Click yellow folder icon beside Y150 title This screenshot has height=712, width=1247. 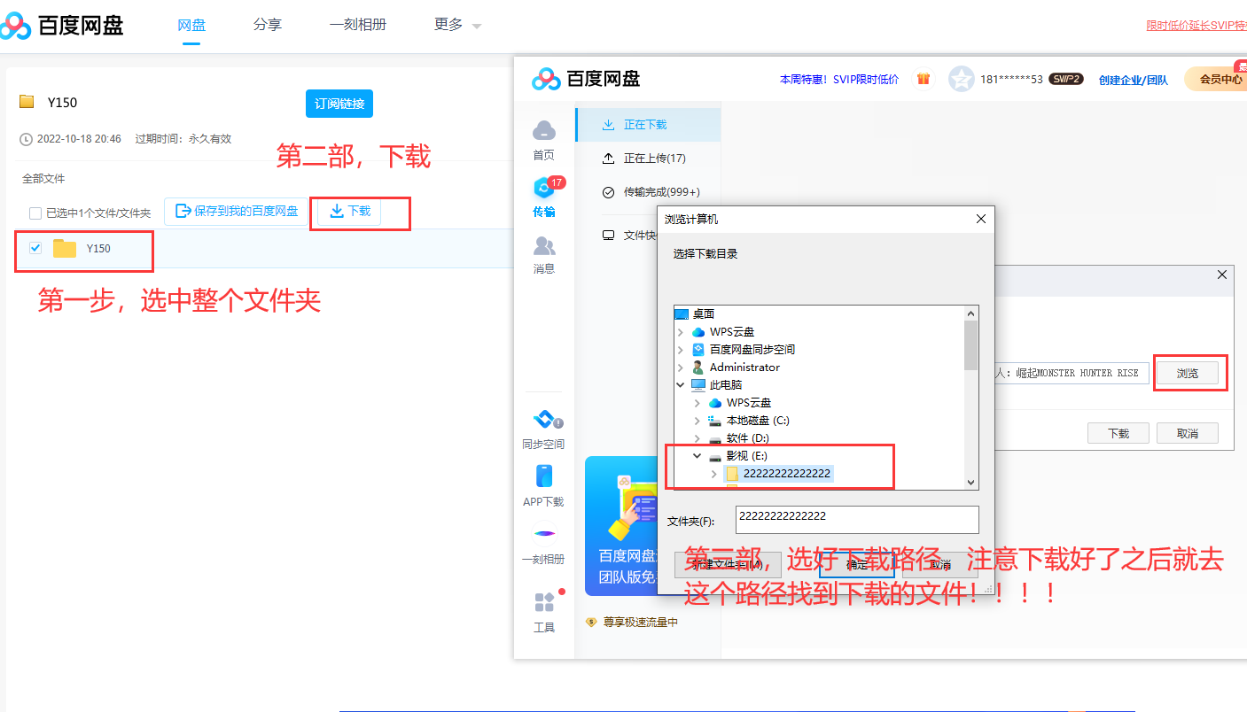click(27, 102)
